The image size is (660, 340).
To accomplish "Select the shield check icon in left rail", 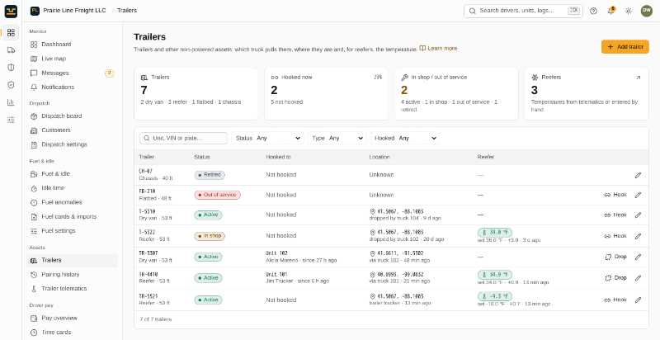I will pyautogui.click(x=11, y=85).
